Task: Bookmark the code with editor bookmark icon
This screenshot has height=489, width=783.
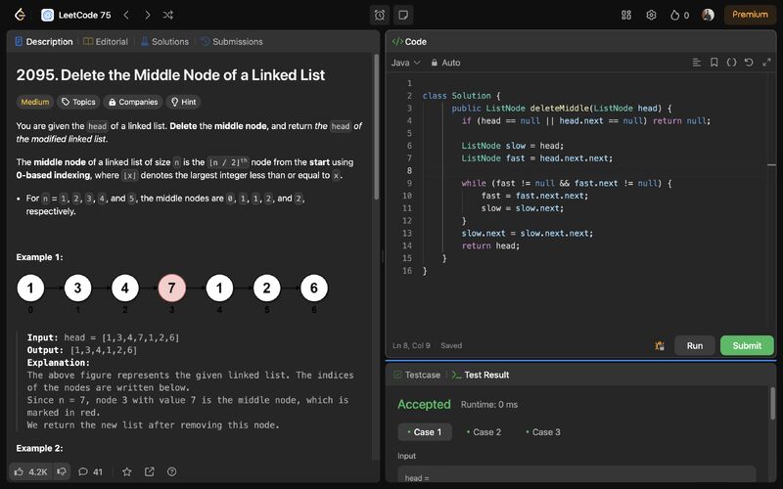Action: (714, 63)
